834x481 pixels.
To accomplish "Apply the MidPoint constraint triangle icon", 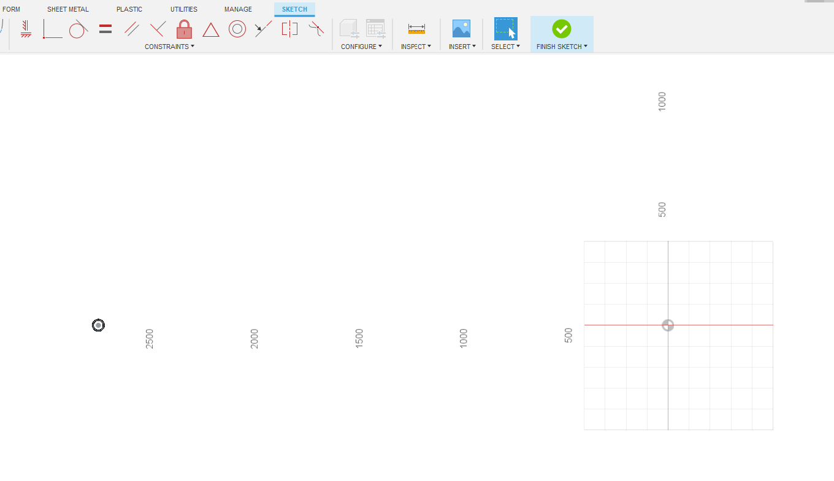I will [x=210, y=29].
